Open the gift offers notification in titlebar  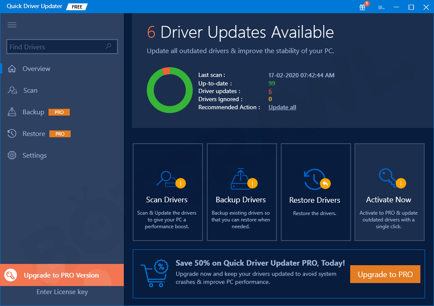tap(362, 7)
